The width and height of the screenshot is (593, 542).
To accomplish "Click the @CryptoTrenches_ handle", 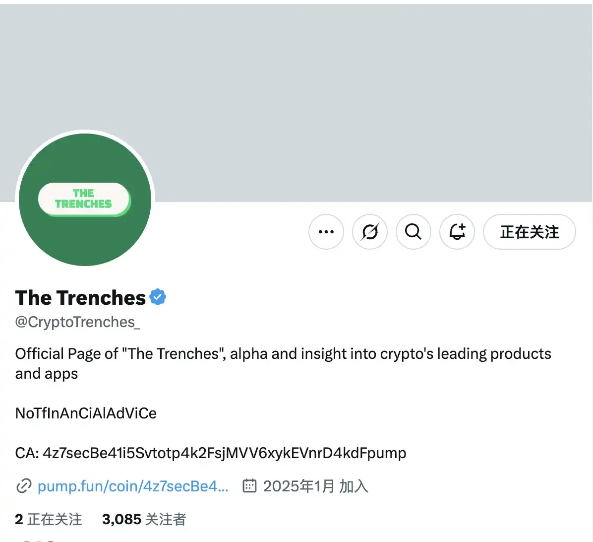I will 77,322.
